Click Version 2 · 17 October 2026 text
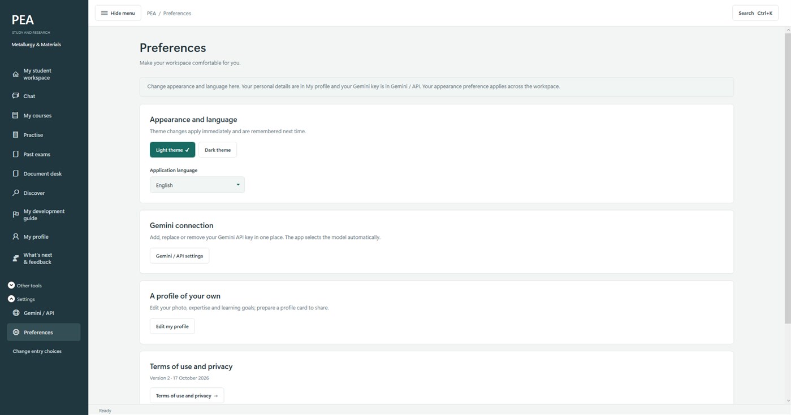Viewport: 791px width, 415px height. click(x=179, y=378)
